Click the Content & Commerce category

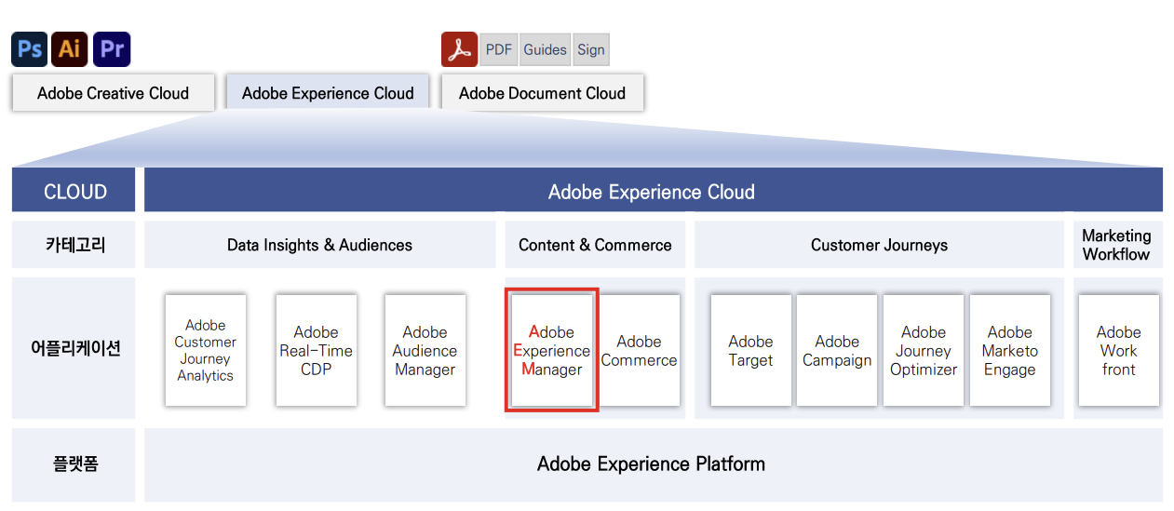[595, 245]
